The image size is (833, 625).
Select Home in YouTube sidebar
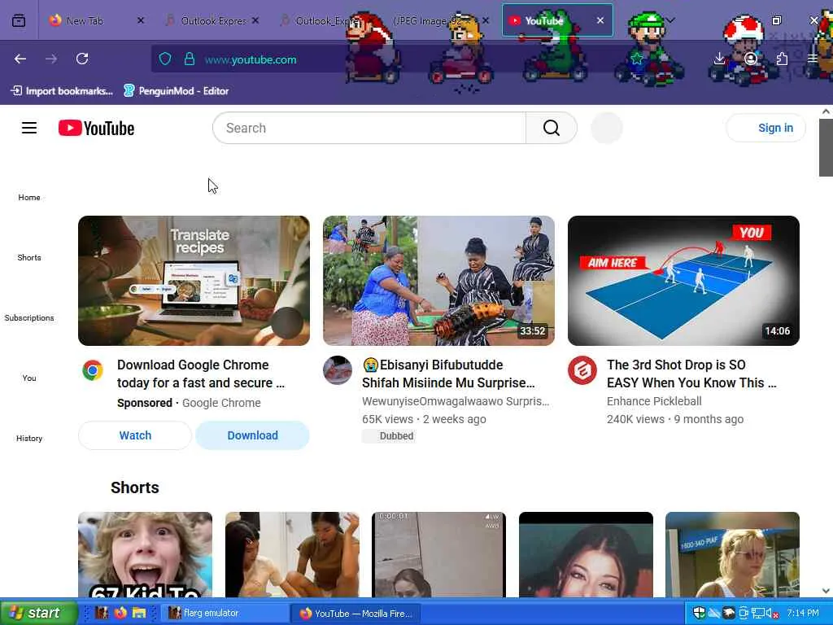[x=29, y=197]
